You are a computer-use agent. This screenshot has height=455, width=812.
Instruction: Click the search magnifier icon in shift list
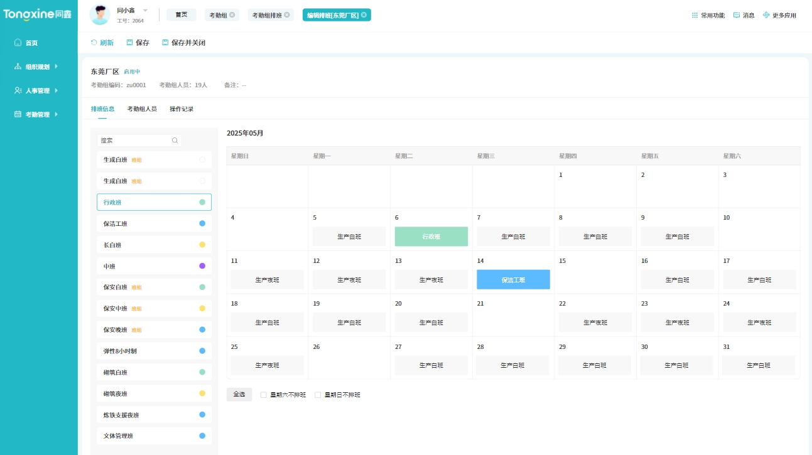point(175,141)
